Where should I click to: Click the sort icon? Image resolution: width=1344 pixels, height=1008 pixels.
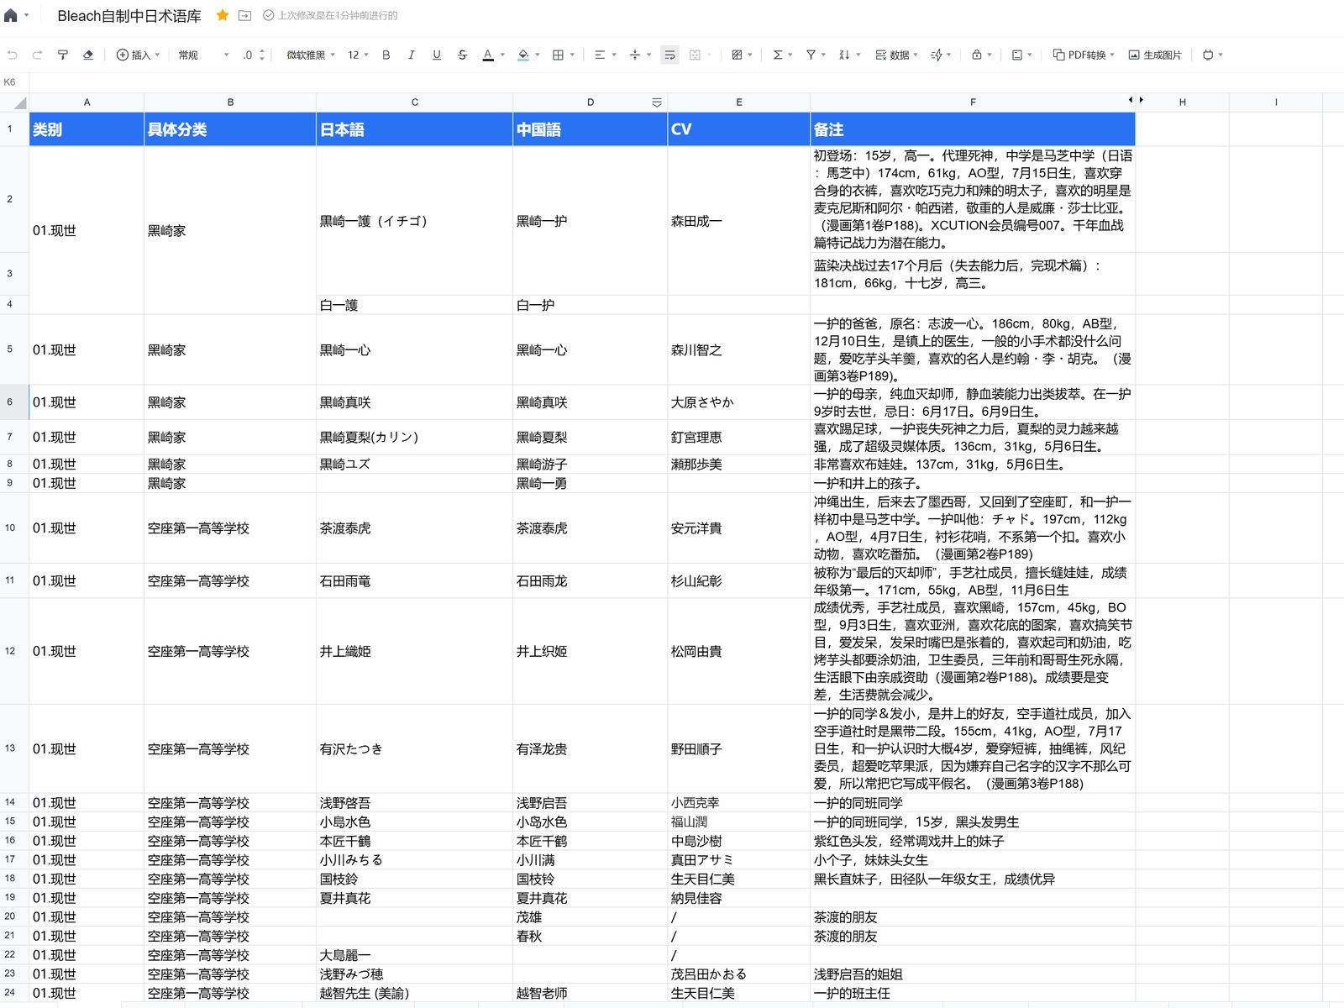click(x=844, y=55)
